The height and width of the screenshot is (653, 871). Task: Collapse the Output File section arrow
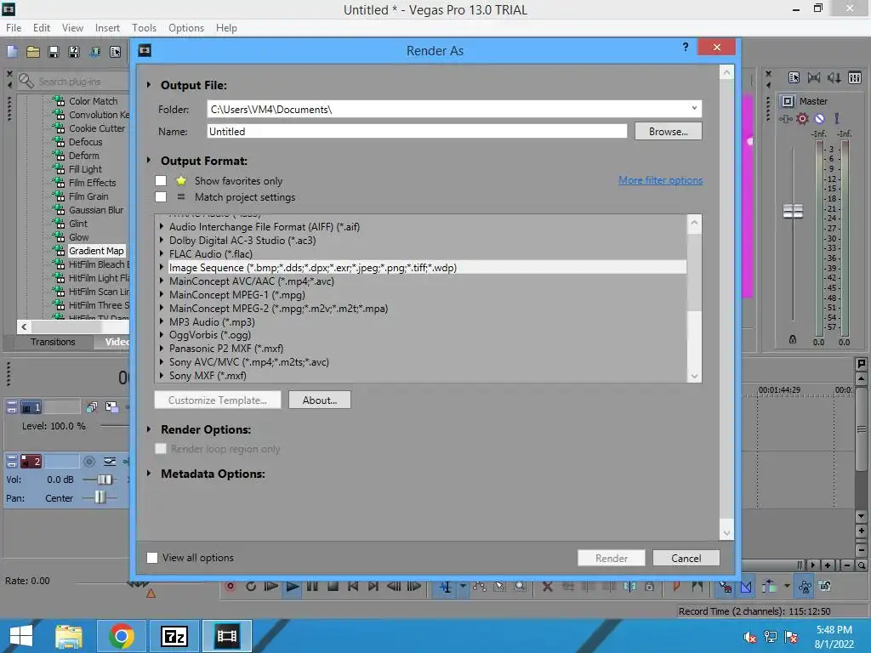point(149,85)
